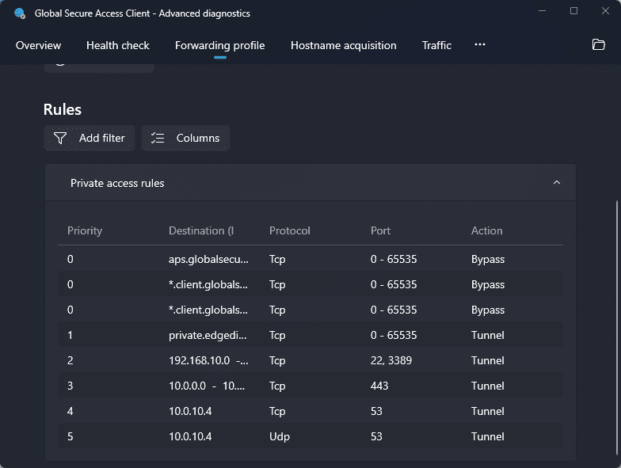Click the Global Secure Access app icon

[x=19, y=13]
